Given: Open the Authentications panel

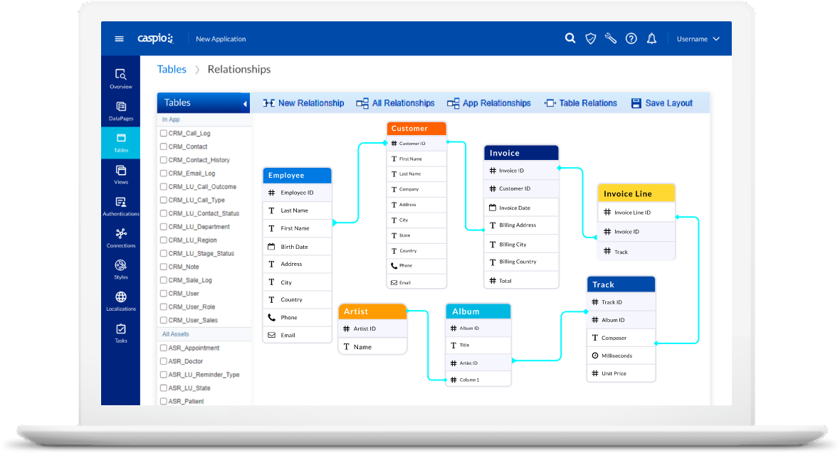Looking at the screenshot, I should click(x=120, y=204).
